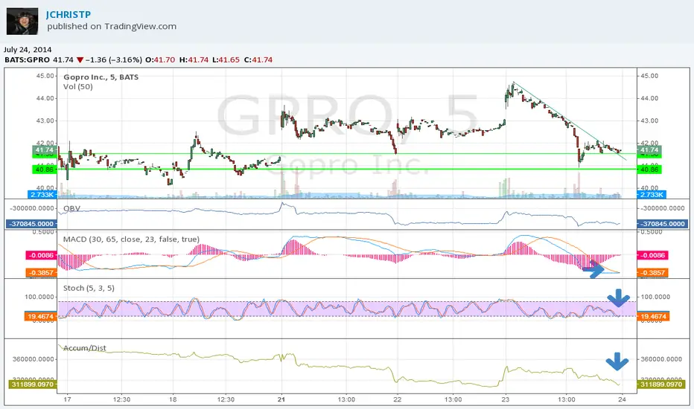
Task: Click the orange -0.3857 MACD tag on the right
Action: coord(652,273)
